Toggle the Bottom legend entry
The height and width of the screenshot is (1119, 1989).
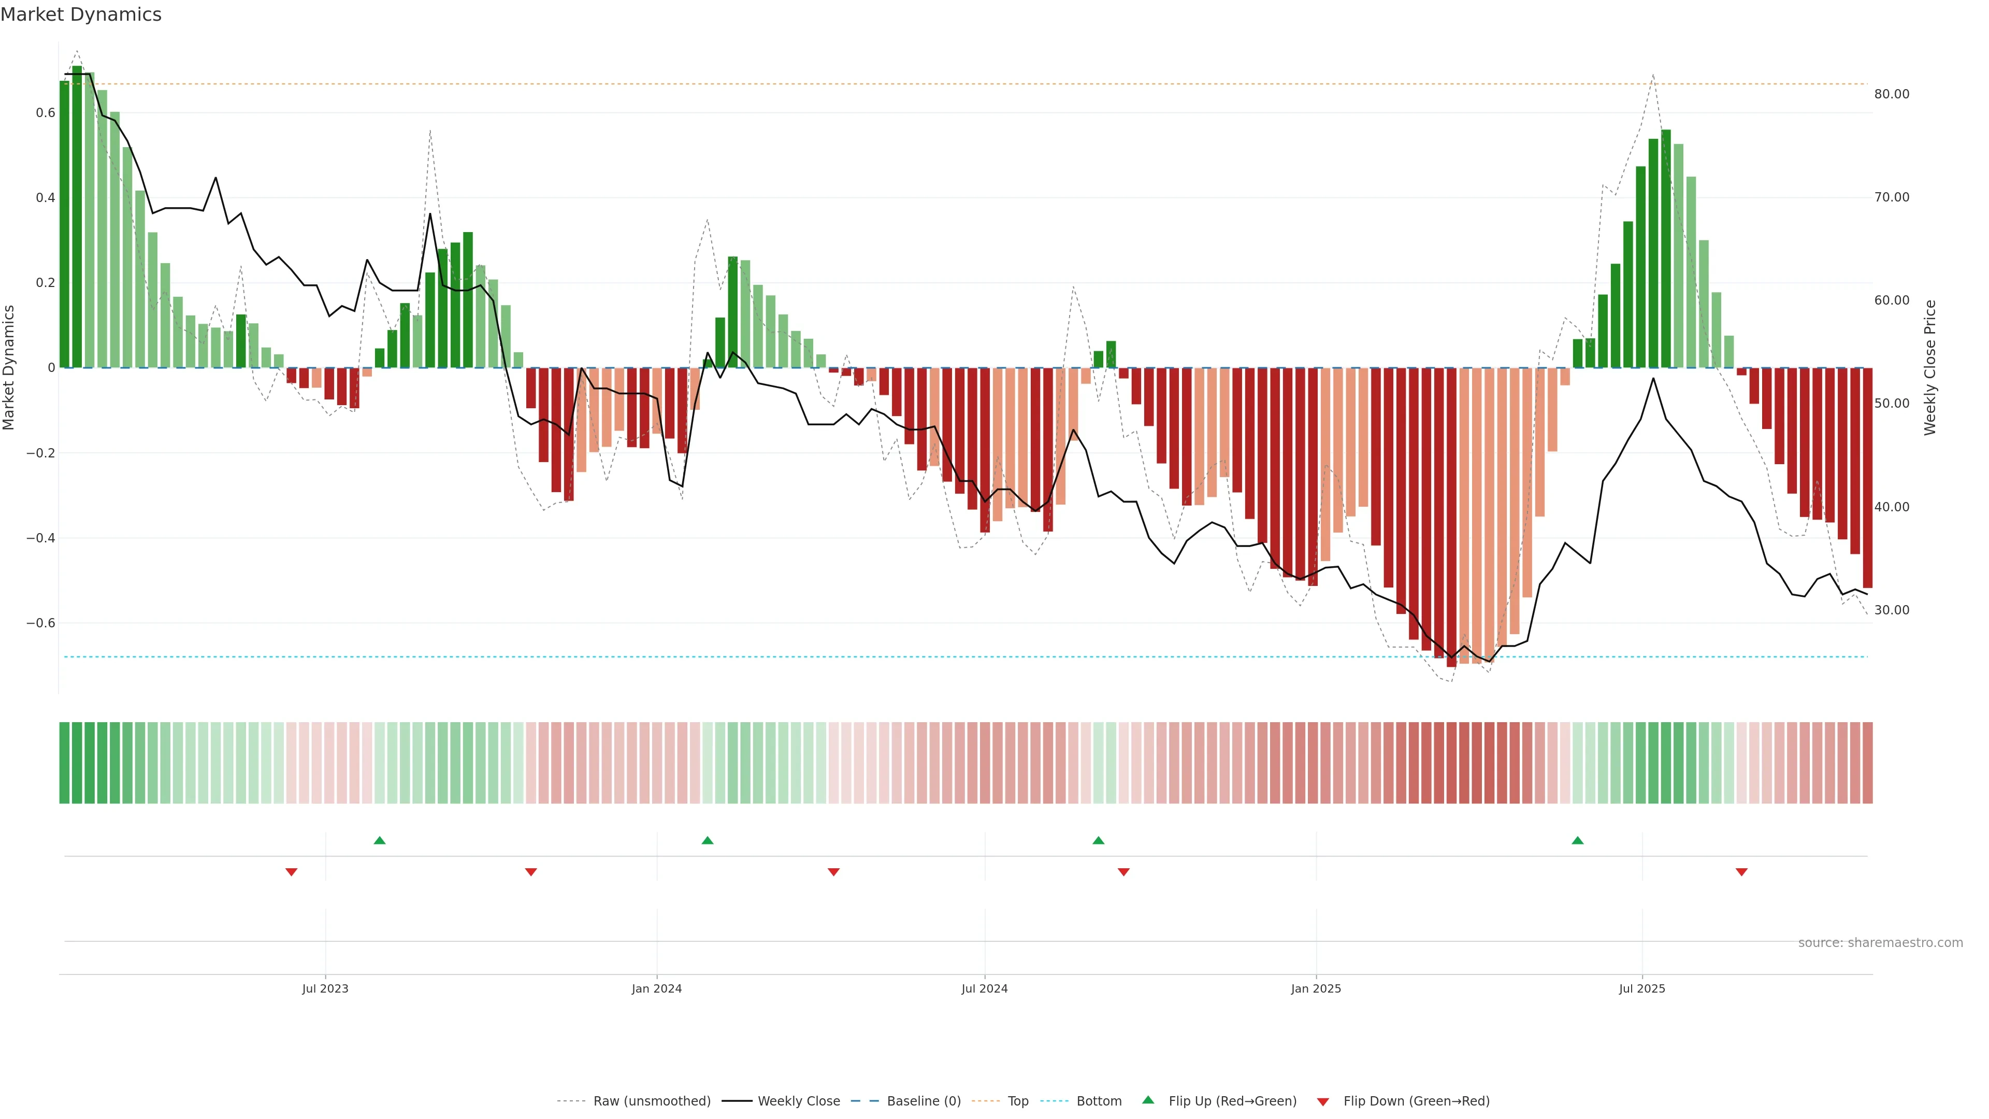click(1099, 1101)
